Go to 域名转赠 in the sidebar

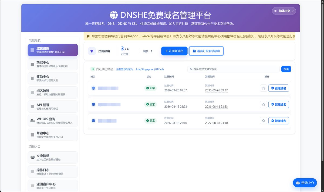click(53, 92)
